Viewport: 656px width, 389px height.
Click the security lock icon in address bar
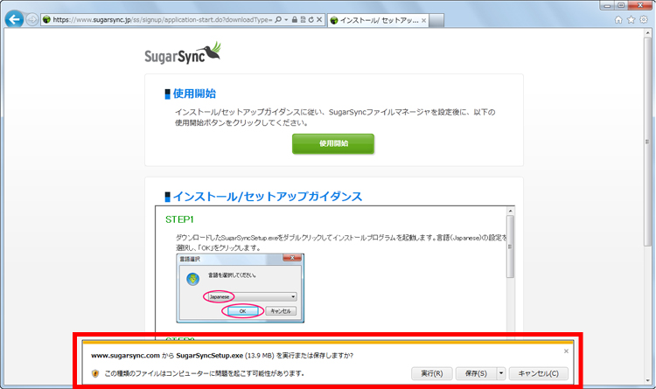click(x=295, y=19)
